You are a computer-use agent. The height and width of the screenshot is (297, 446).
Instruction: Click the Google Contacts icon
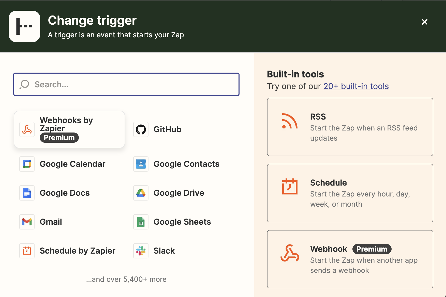click(x=141, y=164)
